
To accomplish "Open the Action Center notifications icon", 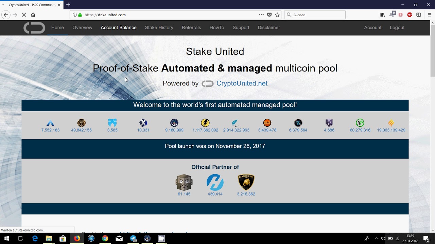I will pos(426,238).
